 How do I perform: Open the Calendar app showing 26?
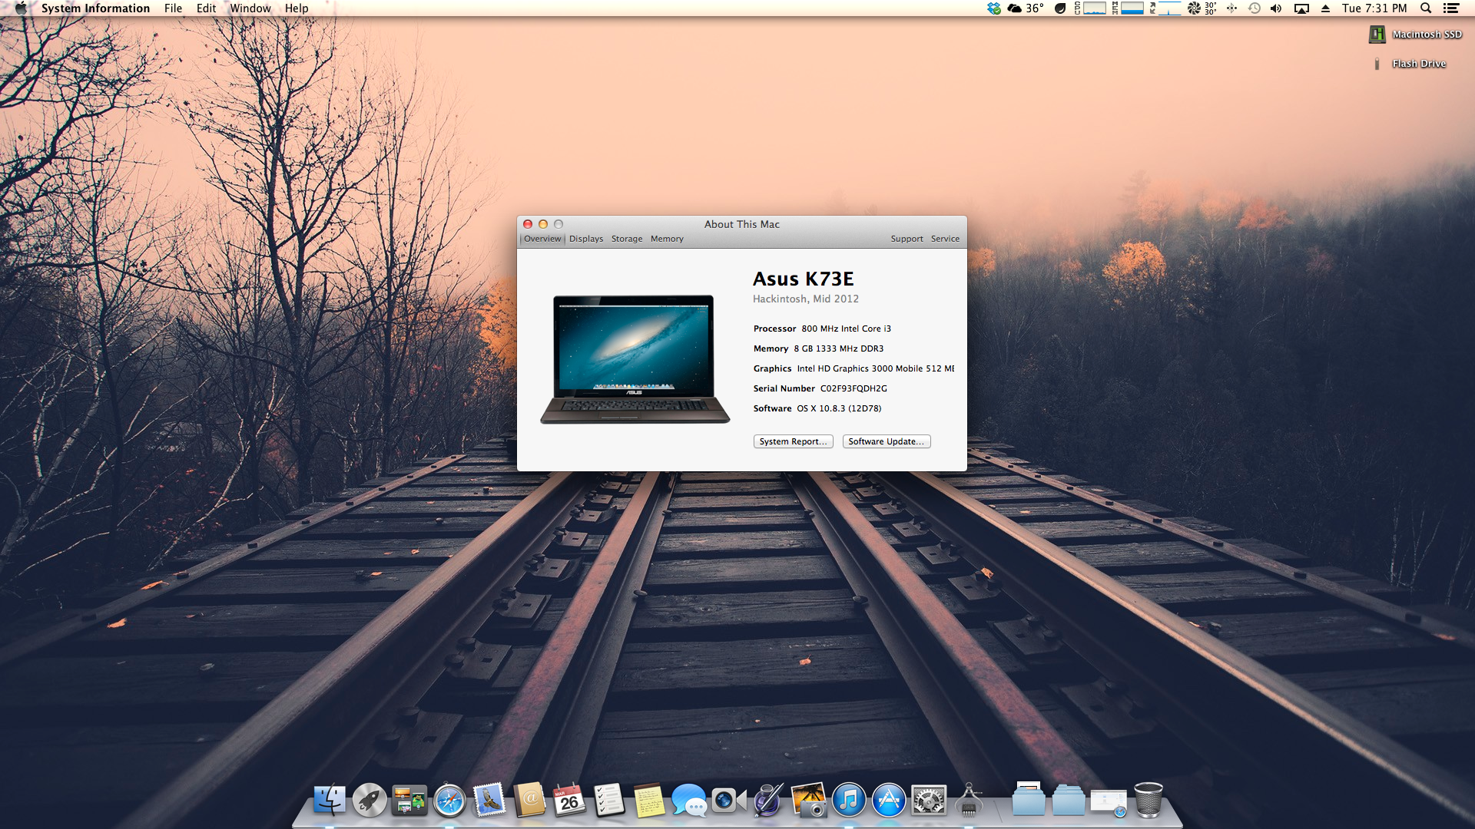click(569, 801)
